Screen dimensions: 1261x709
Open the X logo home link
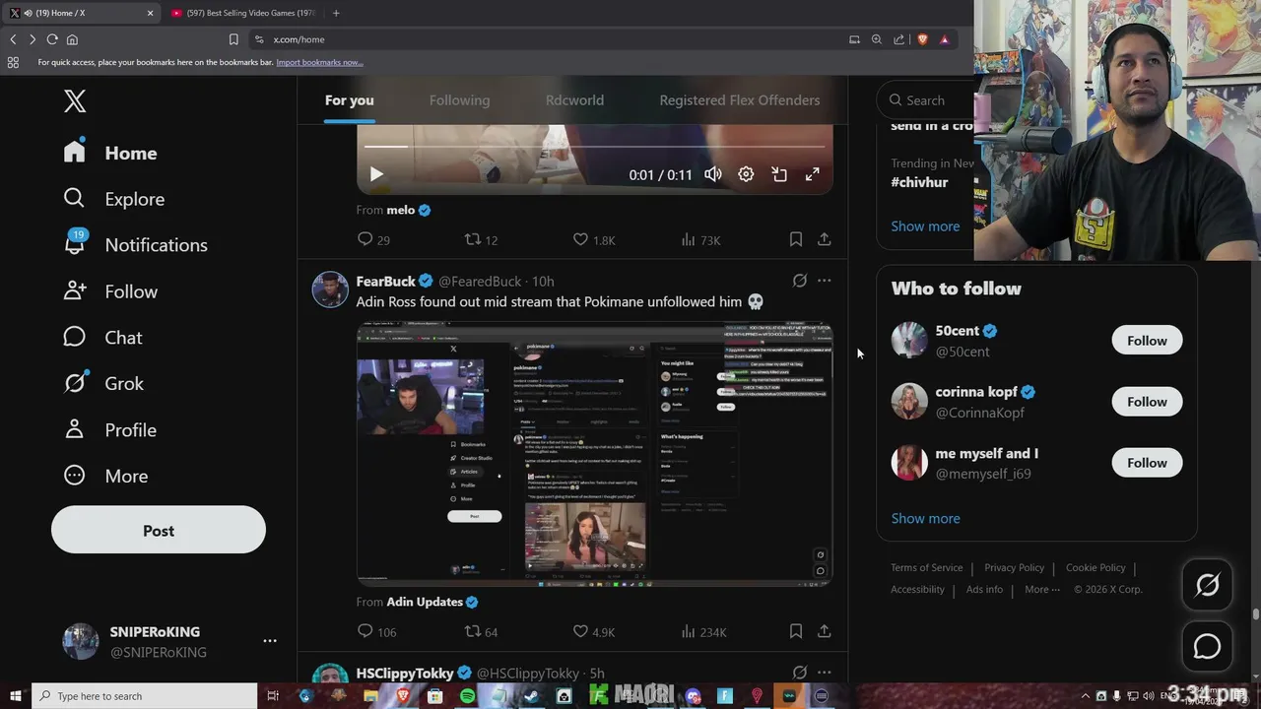(75, 100)
